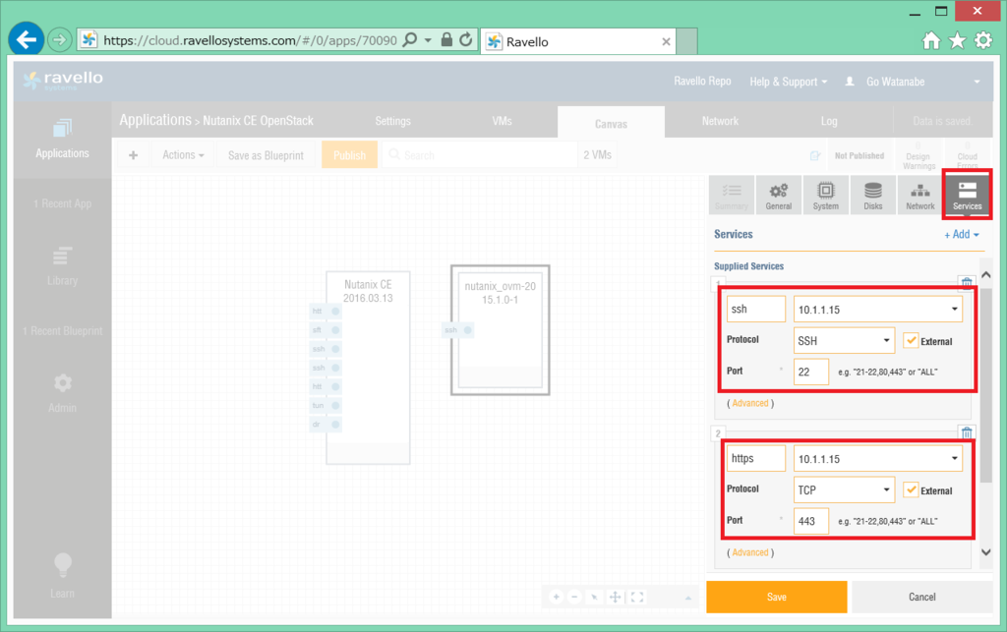Click the Publish button
Screen dimensions: 1007x632
pyautogui.click(x=349, y=155)
